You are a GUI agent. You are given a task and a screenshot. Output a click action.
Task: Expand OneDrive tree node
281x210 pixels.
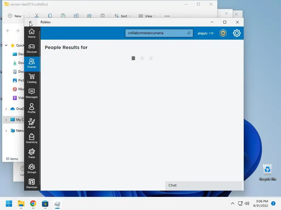(6, 109)
